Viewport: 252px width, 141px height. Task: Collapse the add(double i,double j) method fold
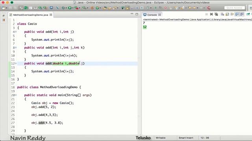[16, 63]
